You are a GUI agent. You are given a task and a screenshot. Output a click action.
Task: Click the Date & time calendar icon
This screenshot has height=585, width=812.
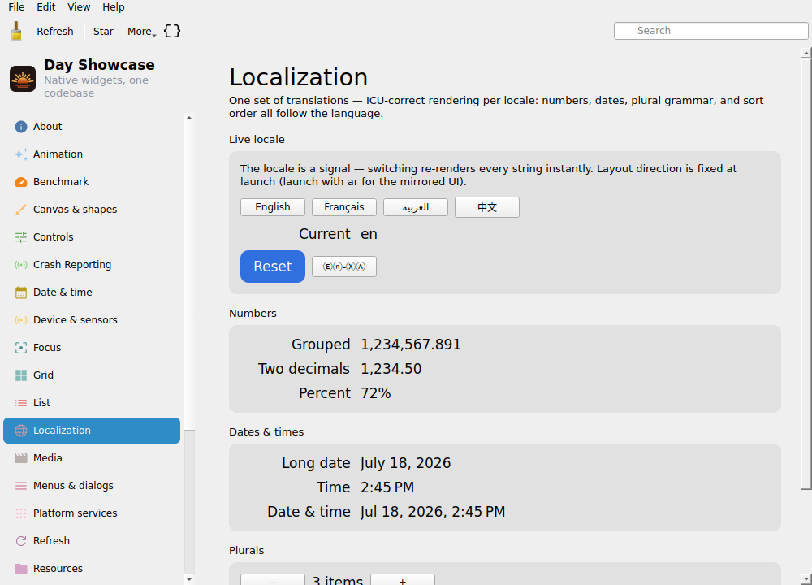tap(21, 292)
